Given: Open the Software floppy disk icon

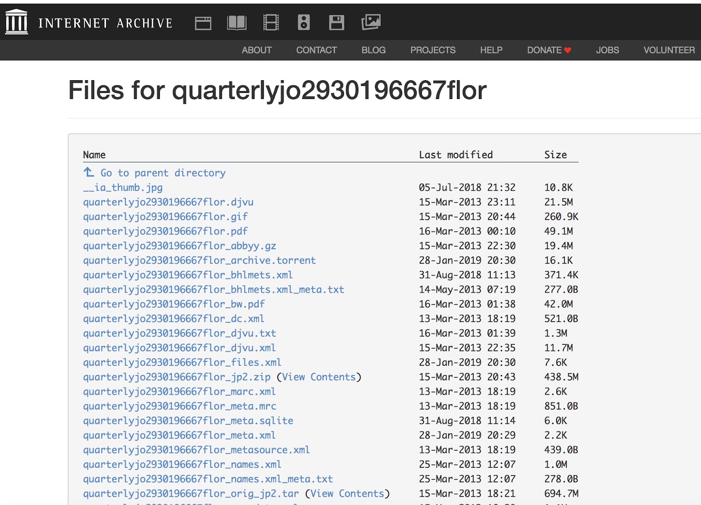Looking at the screenshot, I should [336, 22].
